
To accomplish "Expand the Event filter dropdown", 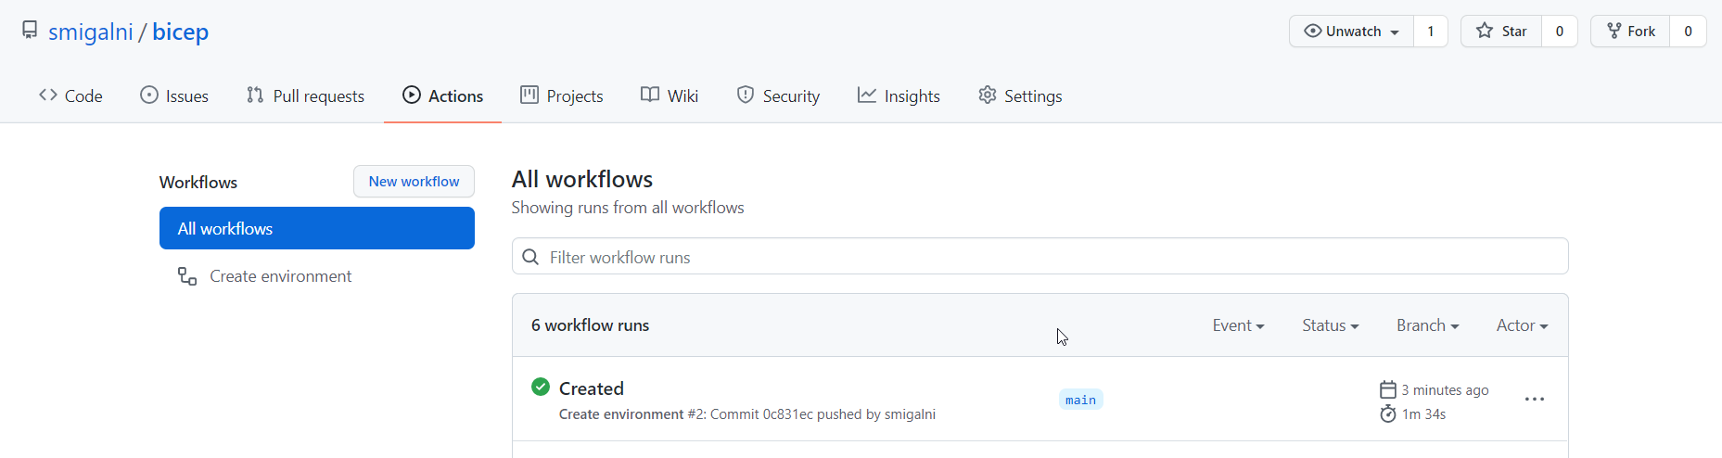I will tap(1238, 325).
